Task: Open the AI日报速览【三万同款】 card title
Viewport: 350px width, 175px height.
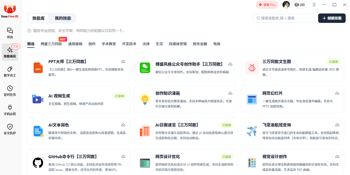Action: click(x=177, y=125)
